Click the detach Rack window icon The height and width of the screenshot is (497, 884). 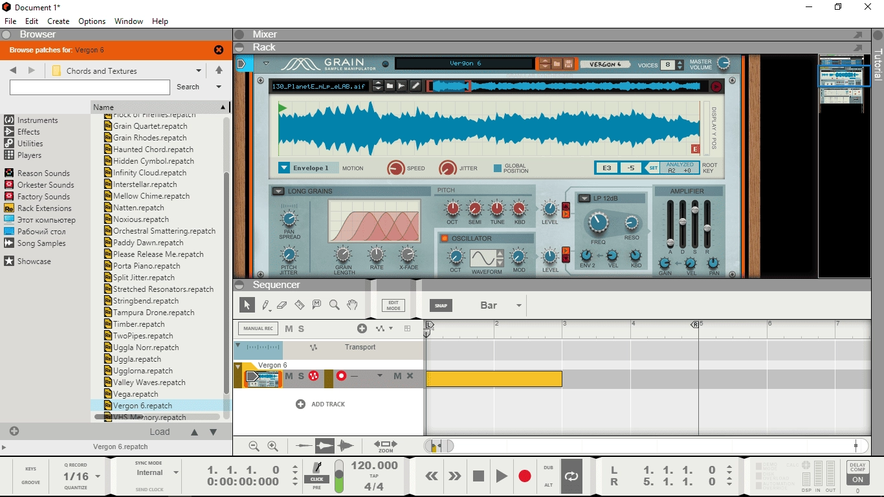tap(858, 47)
